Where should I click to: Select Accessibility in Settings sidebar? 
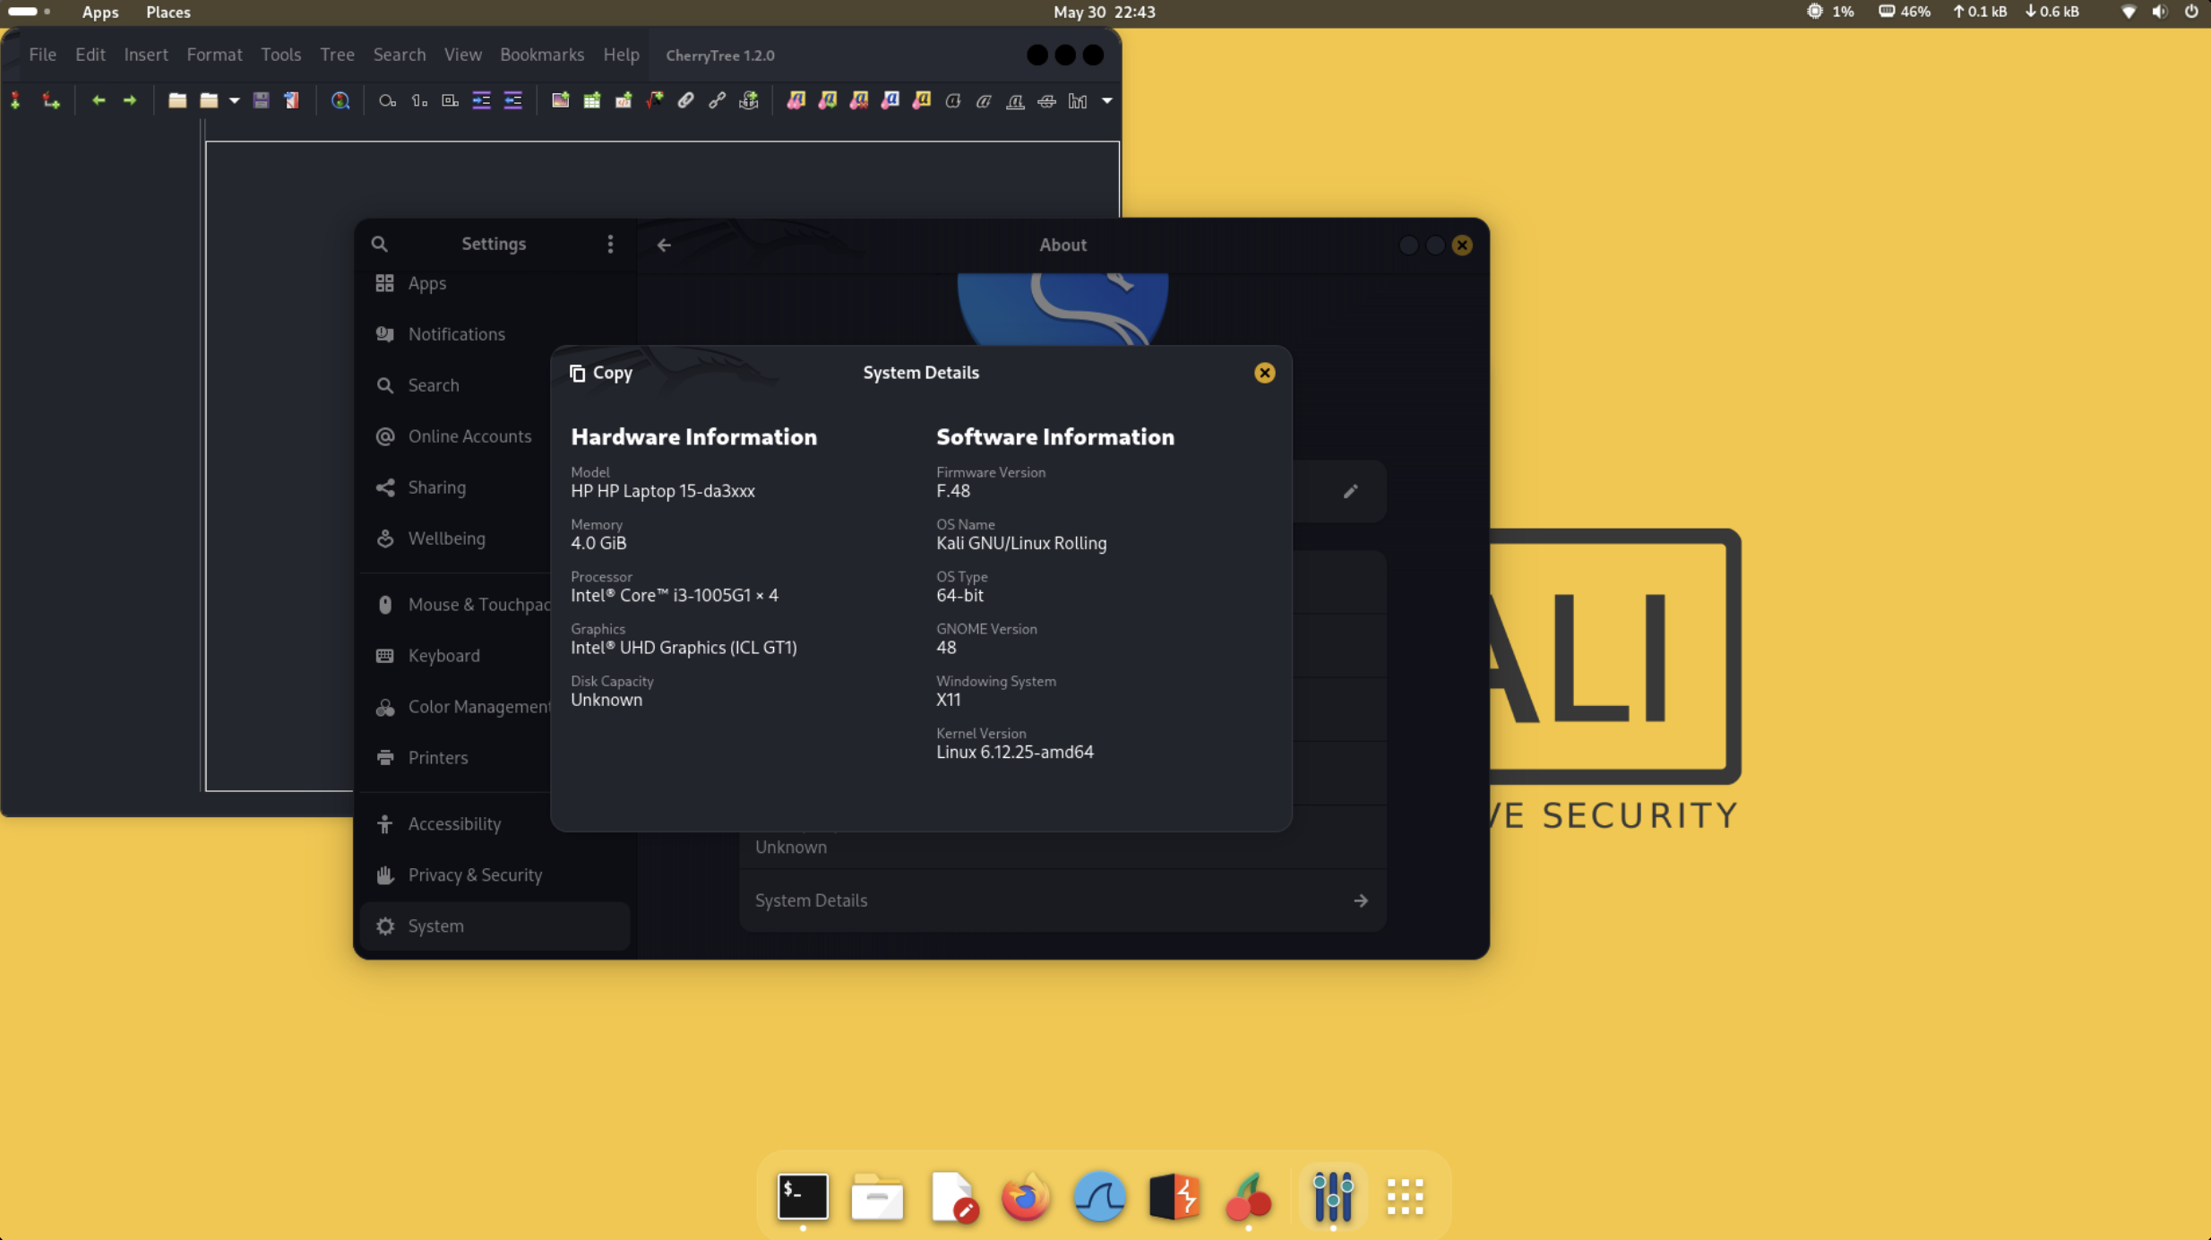[x=495, y=824]
